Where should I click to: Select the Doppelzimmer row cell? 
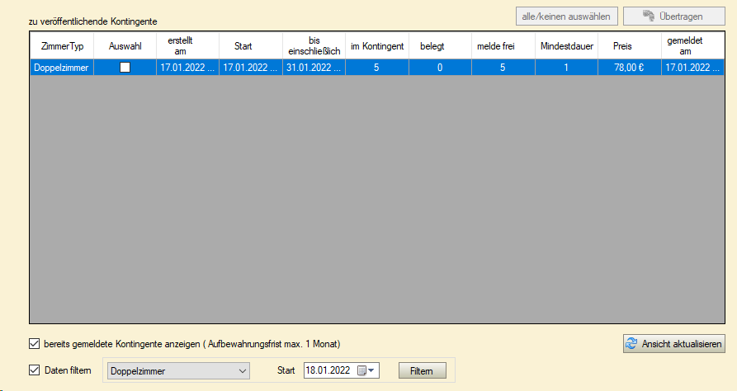pyautogui.click(x=62, y=68)
